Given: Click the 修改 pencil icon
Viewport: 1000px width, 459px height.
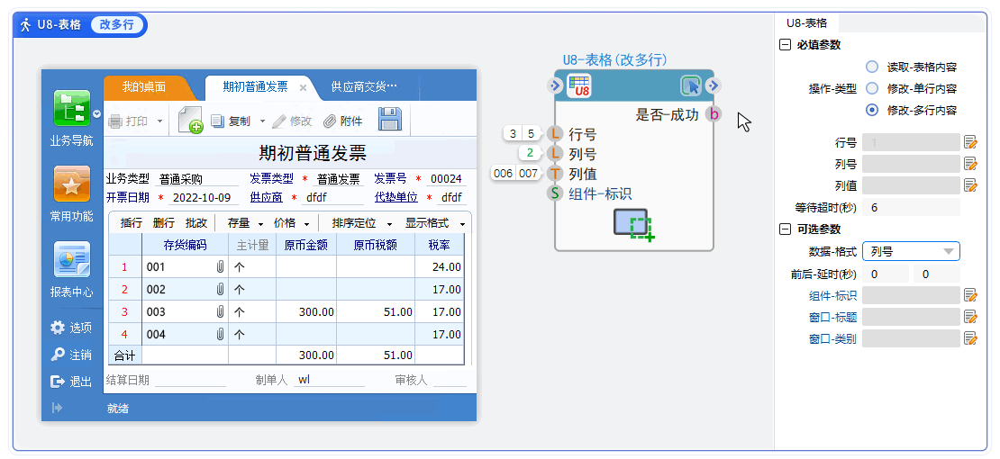Looking at the screenshot, I should coord(278,121).
